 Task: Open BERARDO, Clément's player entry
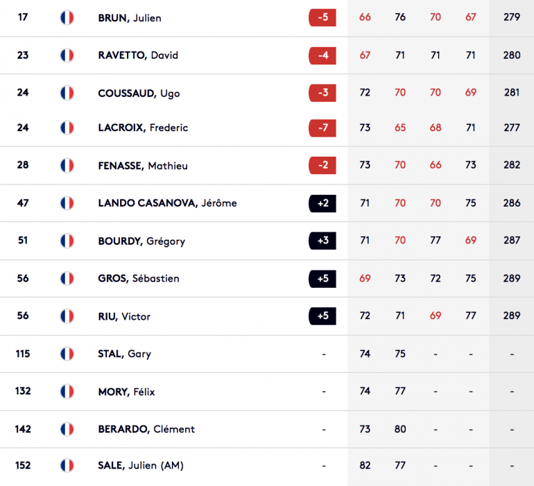pos(146,429)
